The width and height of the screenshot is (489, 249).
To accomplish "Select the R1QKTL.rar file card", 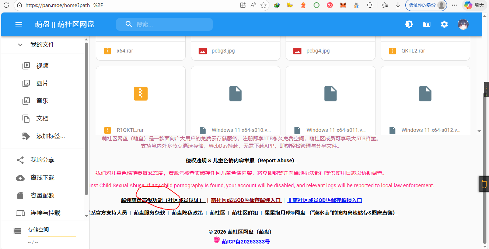I will [140, 99].
